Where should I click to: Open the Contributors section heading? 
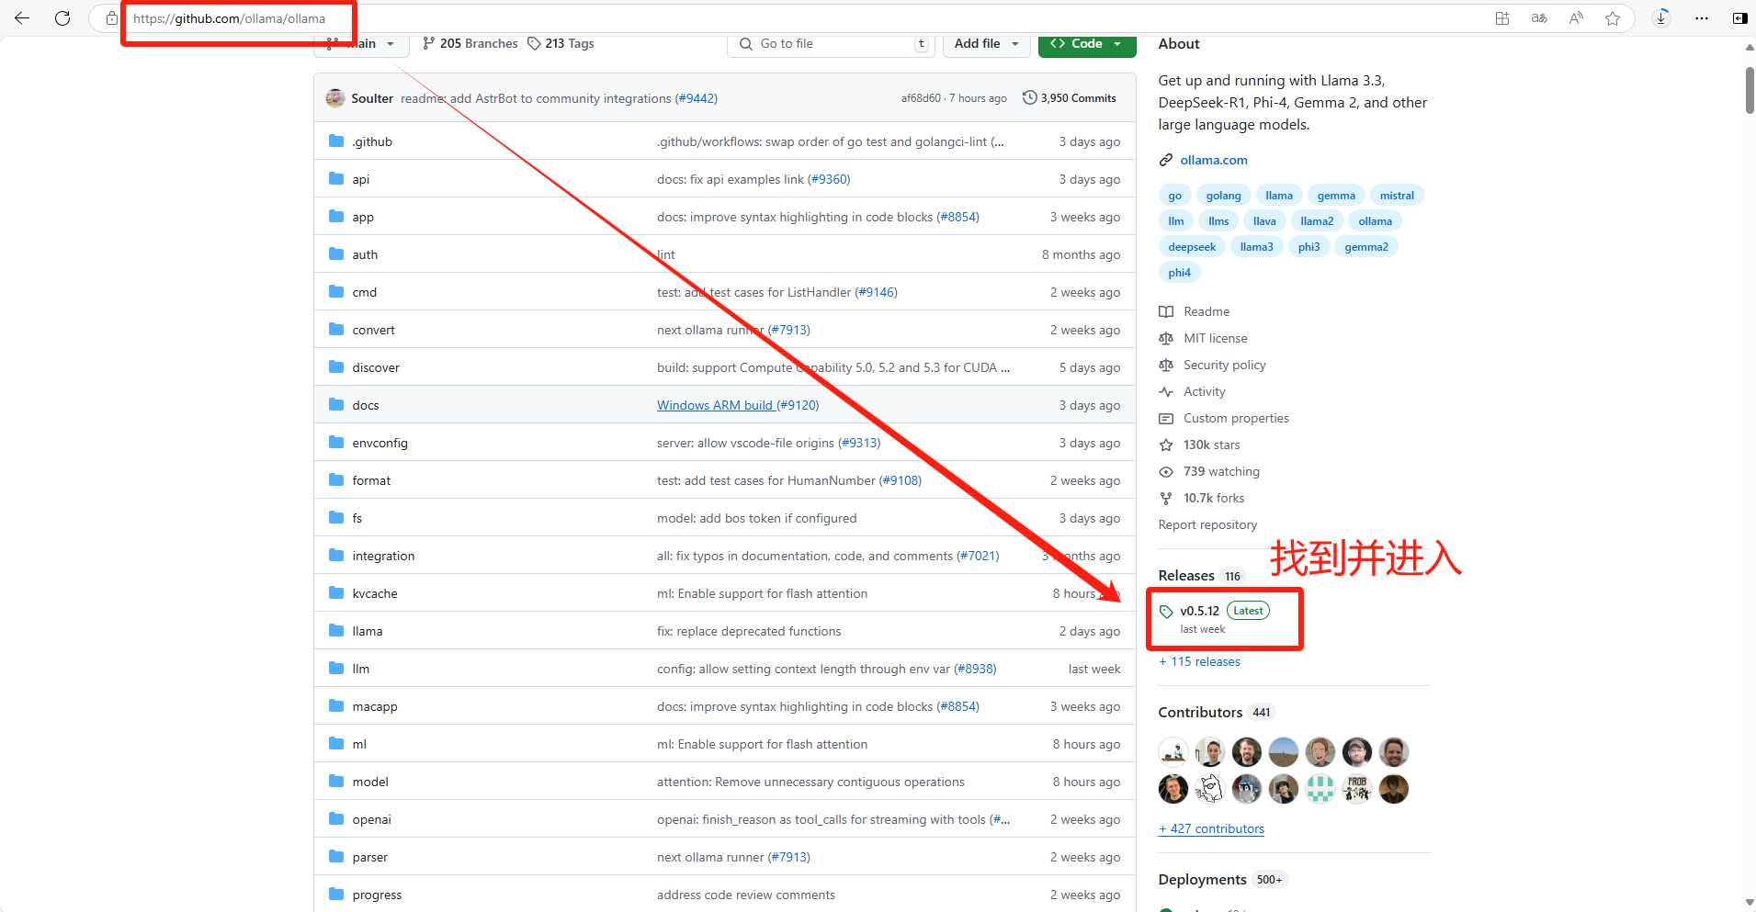coord(1200,712)
